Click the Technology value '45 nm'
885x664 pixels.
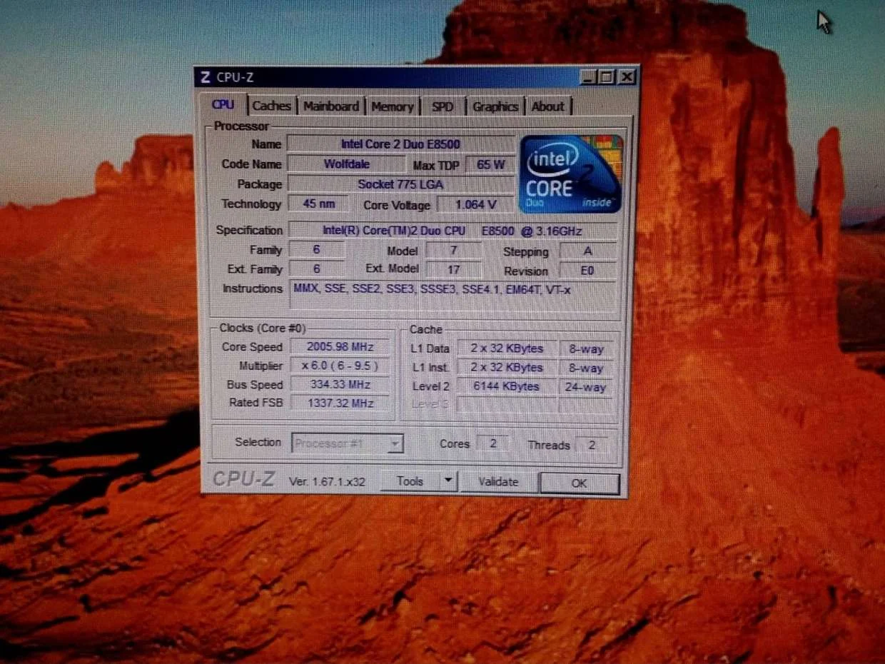coord(318,203)
